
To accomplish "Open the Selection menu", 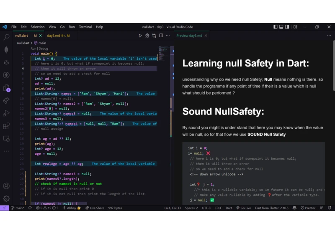I will 37,27.
